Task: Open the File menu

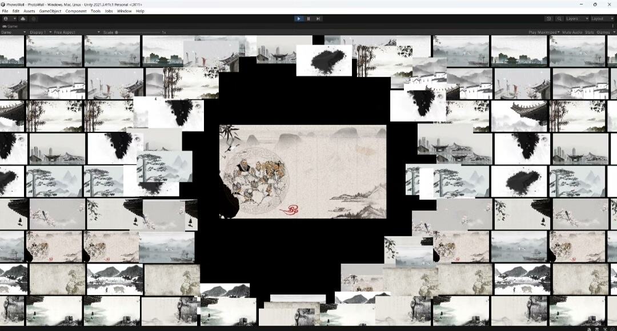Action: point(5,11)
